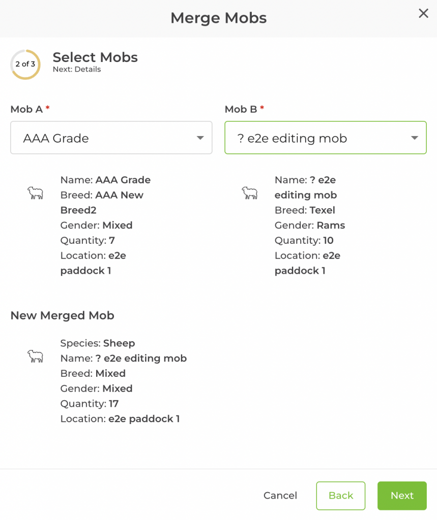Click the merged mob 'Quantity: 17' line
Viewport: 437px width, 520px height.
pyautogui.click(x=89, y=404)
